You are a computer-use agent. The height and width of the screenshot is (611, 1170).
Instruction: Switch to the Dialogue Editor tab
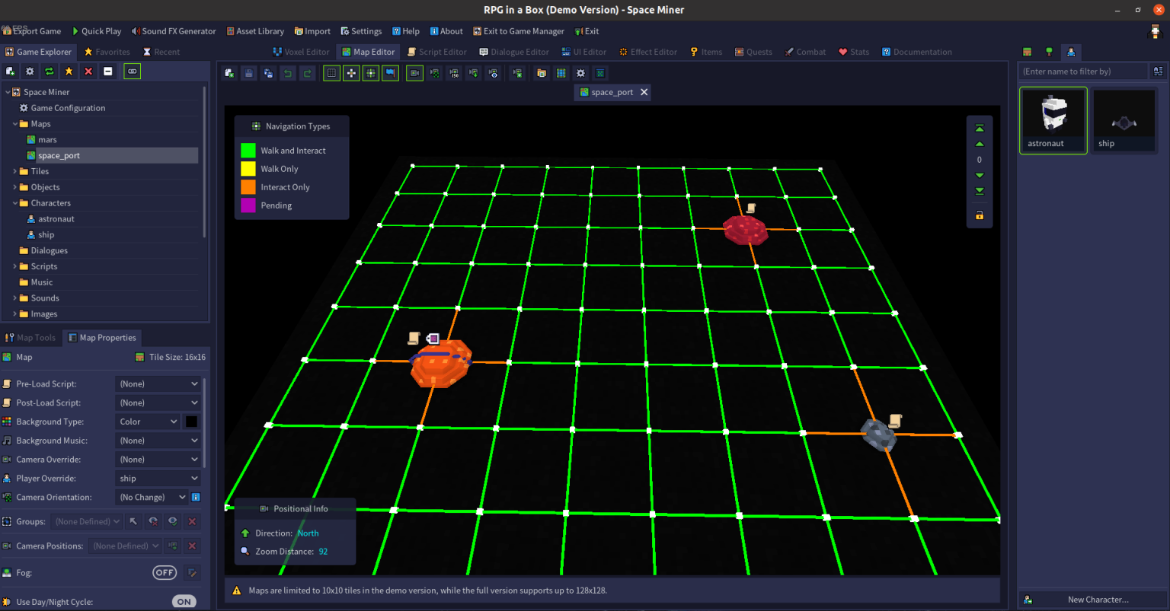[x=514, y=52]
